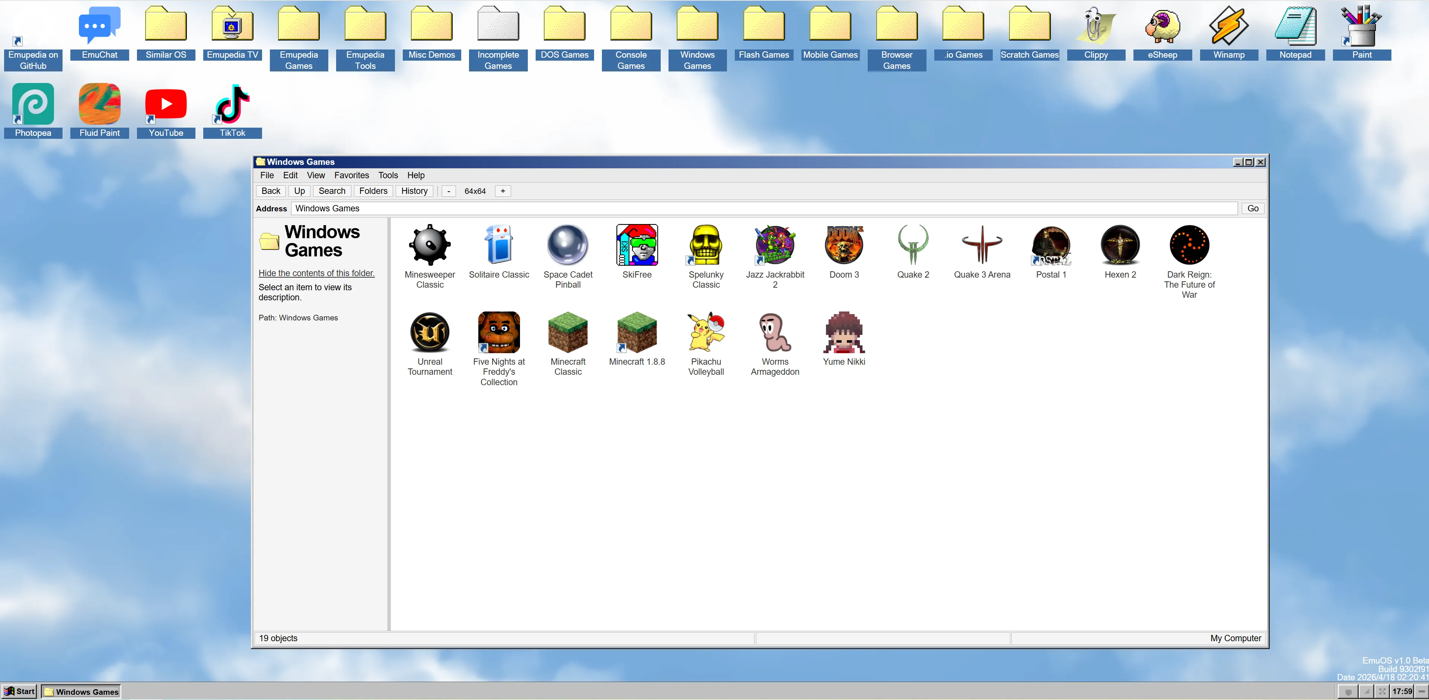Select the Quake 2 icon
This screenshot has height=700, width=1429.
point(913,244)
